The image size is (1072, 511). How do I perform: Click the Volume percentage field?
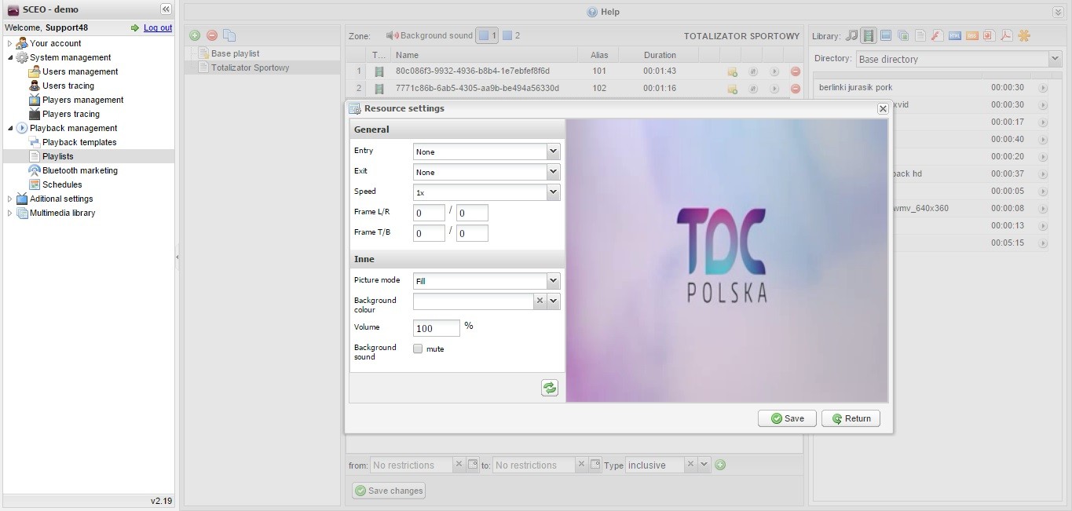point(437,327)
